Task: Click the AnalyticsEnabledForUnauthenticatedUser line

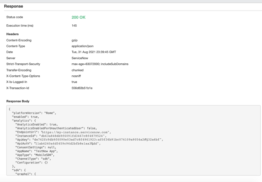Action: pyautogui.click(x=56, y=128)
